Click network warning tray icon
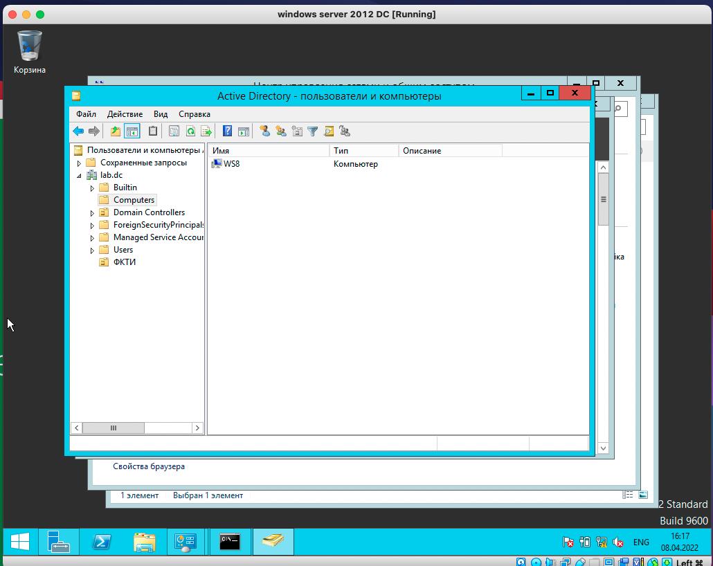This screenshot has height=566, width=713. [x=601, y=542]
